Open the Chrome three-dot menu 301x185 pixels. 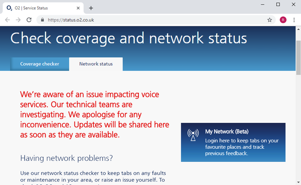pos(294,20)
